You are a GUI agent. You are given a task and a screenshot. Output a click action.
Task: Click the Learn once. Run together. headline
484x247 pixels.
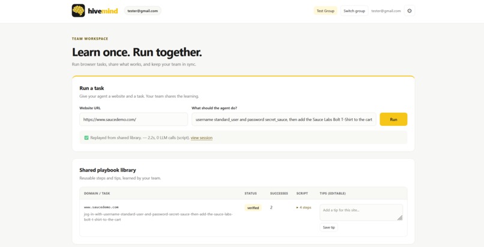coord(137,52)
